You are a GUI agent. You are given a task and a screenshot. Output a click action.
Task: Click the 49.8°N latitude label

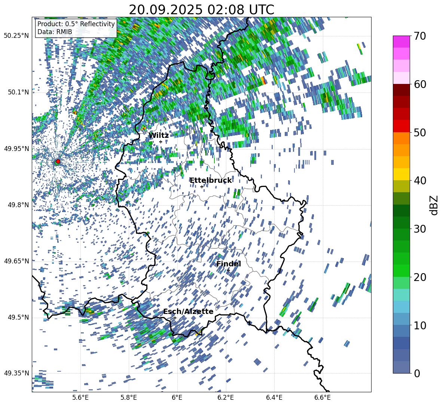[18, 205]
